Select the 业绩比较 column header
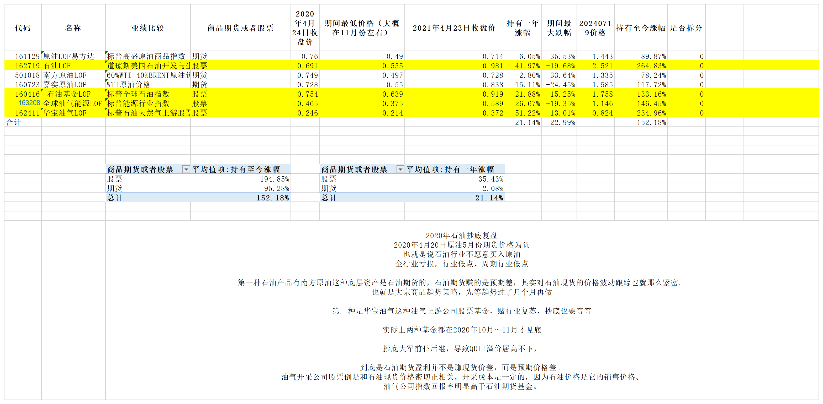 pyautogui.click(x=147, y=28)
